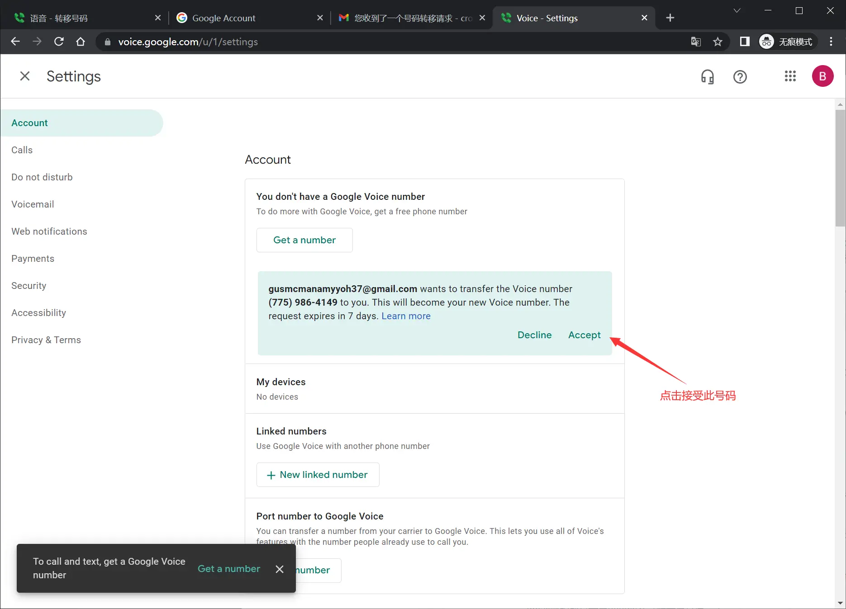
Task: Open the tab search dropdown arrow
Action: pyautogui.click(x=737, y=10)
